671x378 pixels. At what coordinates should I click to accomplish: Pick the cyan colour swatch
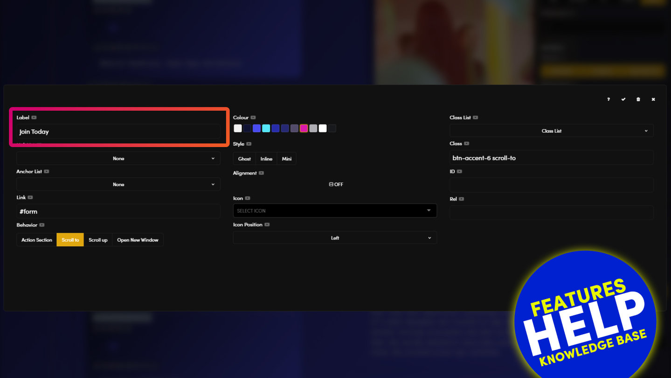(266, 128)
